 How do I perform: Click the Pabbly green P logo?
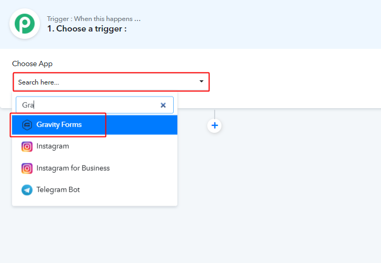[x=25, y=24]
